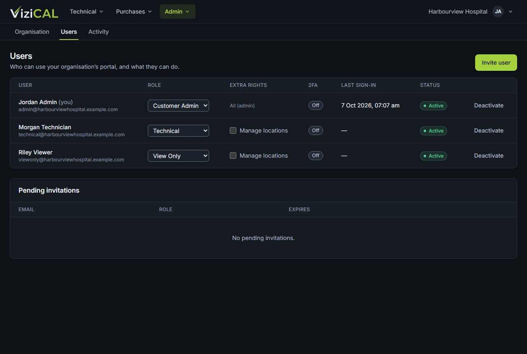Expand the account menu chevron
Screen dimensions: 527x354
[511, 12]
